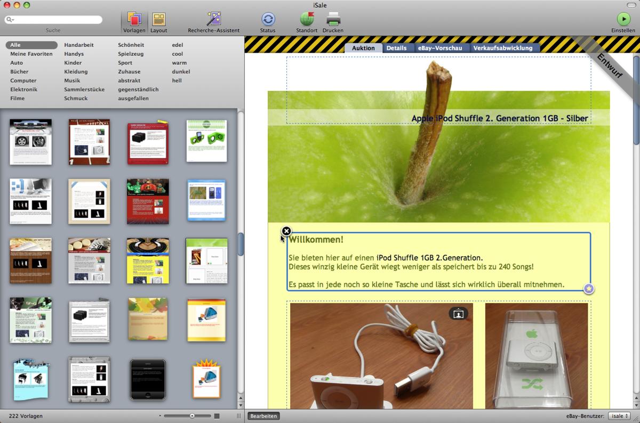640x423 pixels.
Task: Click the large thumbnail size icon
Action: 217,416
